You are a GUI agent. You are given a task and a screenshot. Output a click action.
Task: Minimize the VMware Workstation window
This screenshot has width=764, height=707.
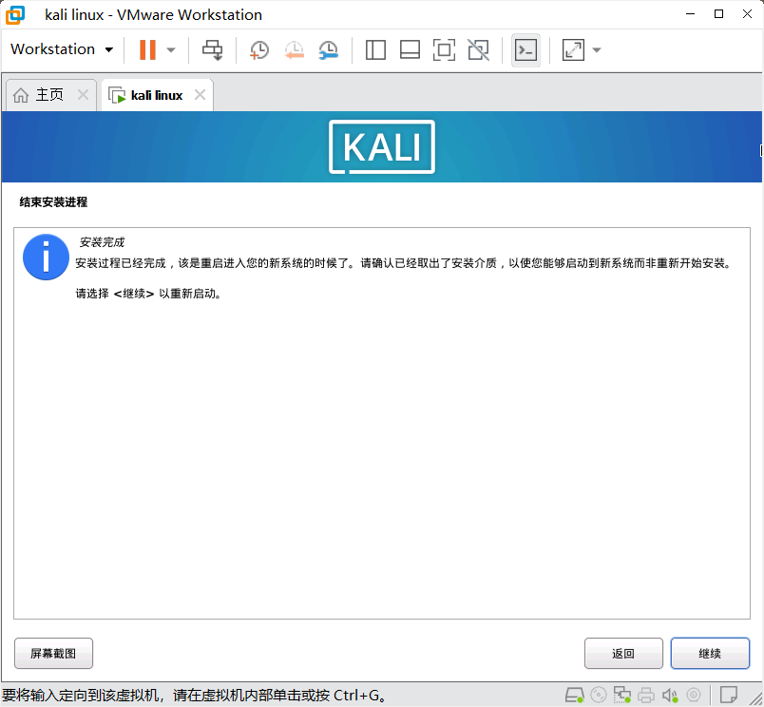pos(690,14)
